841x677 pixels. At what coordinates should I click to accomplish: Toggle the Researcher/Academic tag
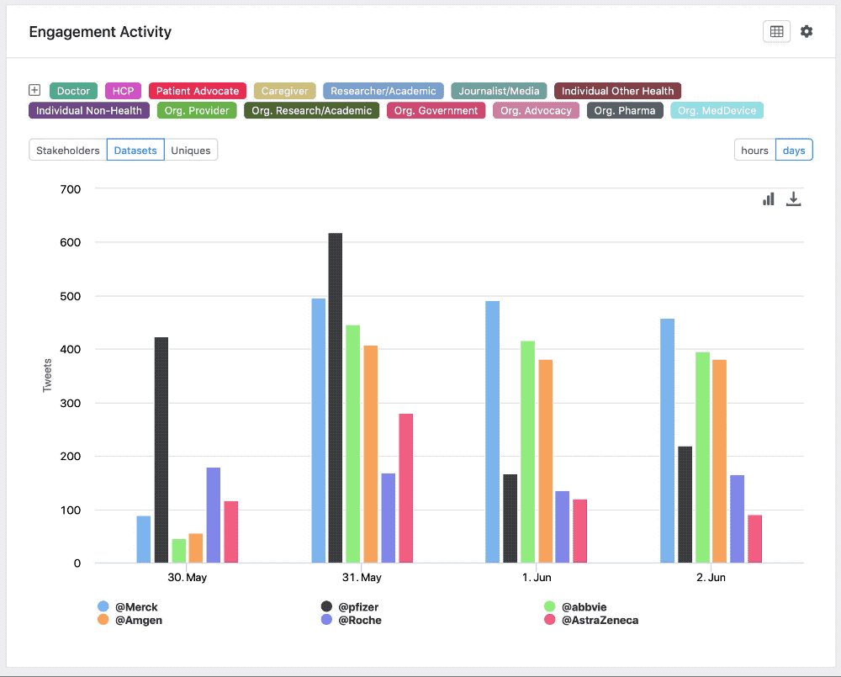pyautogui.click(x=383, y=91)
